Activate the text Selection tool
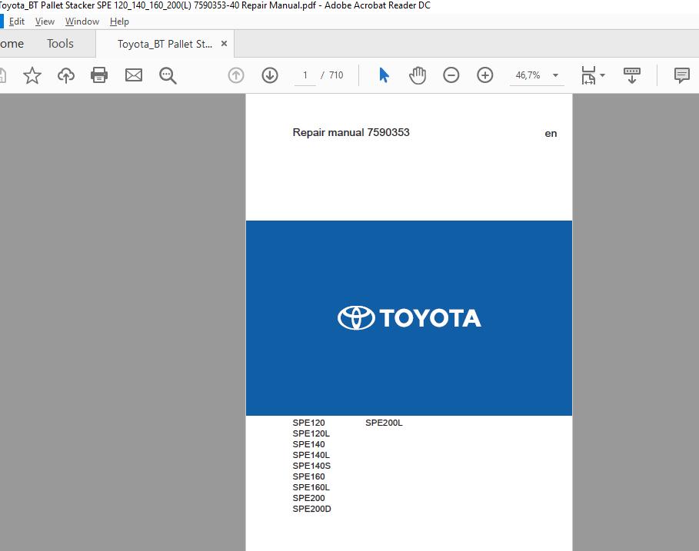The image size is (699, 551). [383, 75]
